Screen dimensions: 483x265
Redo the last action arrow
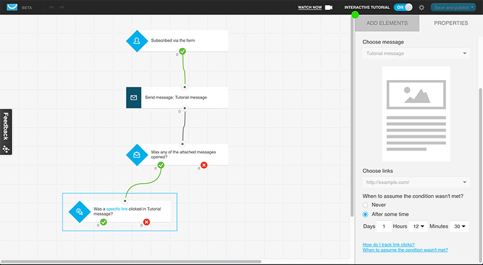pyautogui.click(x=62, y=7)
